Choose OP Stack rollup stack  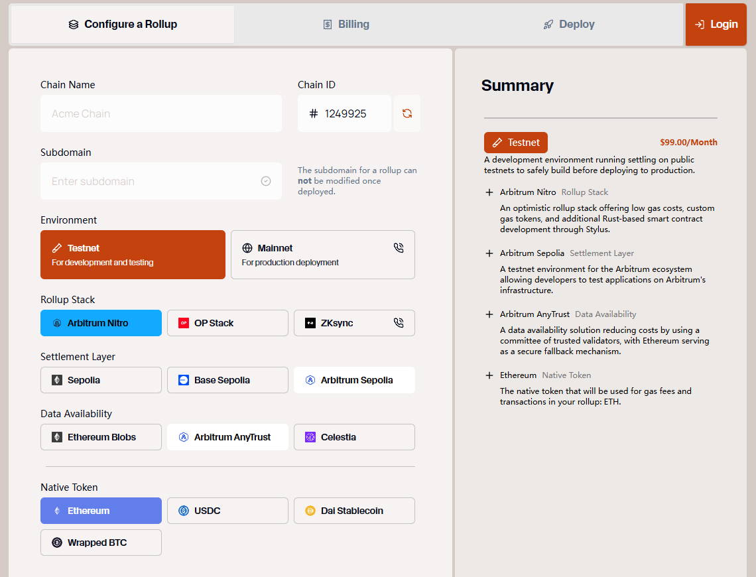[227, 323]
